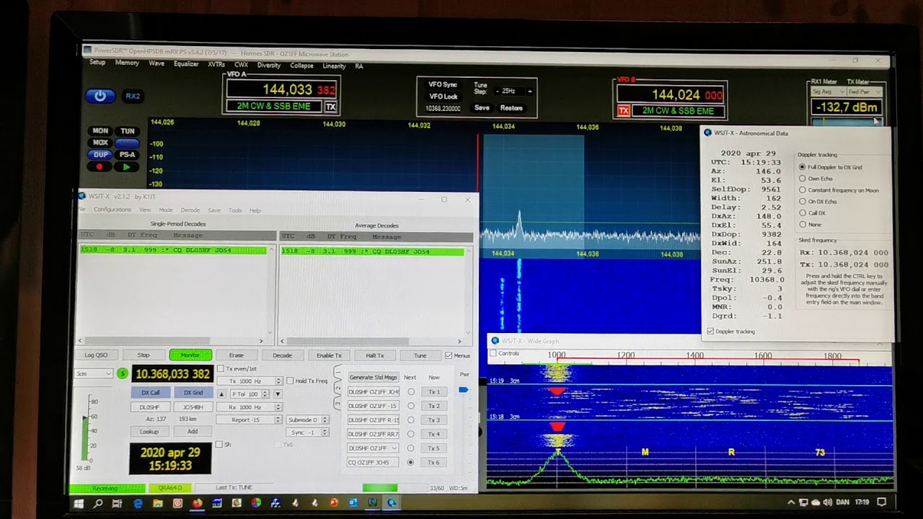Open the 3cm band dropdown
This screenshot has width=923, height=519.
94,373
